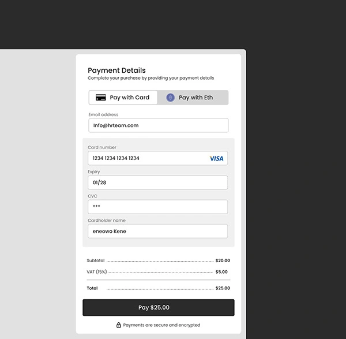The width and height of the screenshot is (346, 339).
Task: Click the Ethereum coin icon
Action: (170, 98)
